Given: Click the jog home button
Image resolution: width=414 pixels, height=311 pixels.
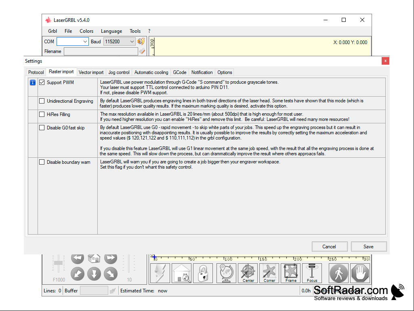Looking at the screenshot, I should coord(94,258).
